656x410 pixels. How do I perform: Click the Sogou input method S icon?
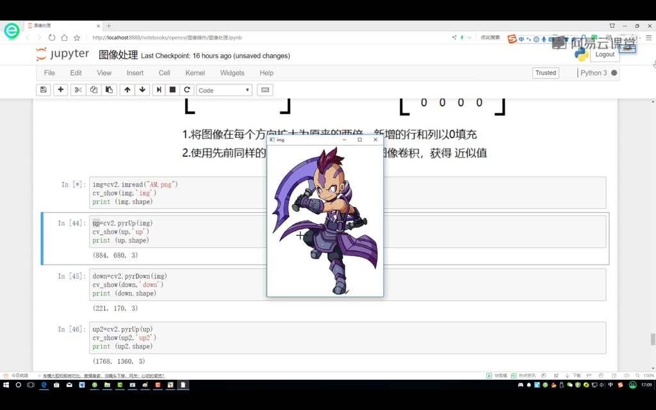(512, 39)
